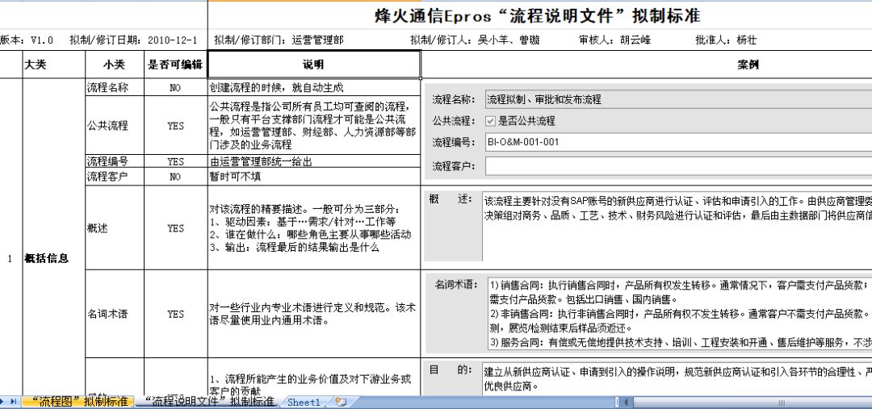872x409 pixels.
Task: Select the 说明 column header cell
Action: 313,65
